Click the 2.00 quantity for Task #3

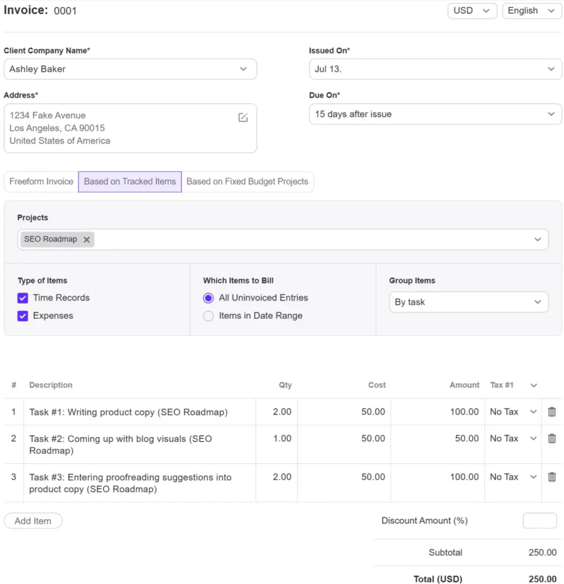tap(282, 477)
